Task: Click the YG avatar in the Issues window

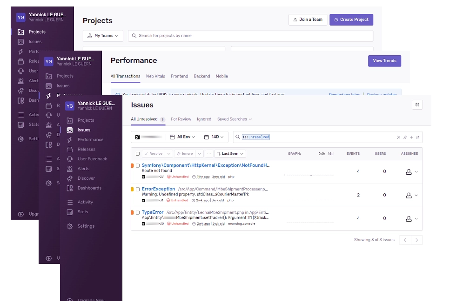Action: click(70, 106)
